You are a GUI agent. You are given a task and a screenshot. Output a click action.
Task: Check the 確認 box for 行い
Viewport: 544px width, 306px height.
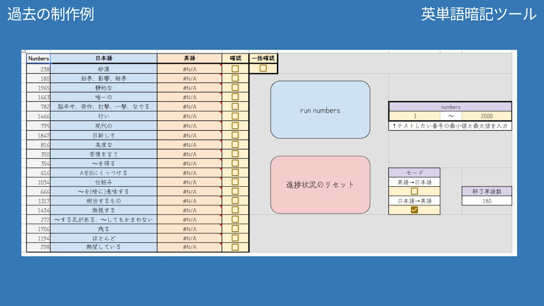click(235, 116)
